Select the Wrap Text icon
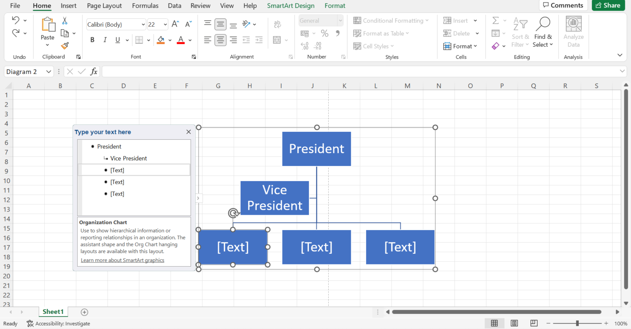Screen dimensions: 631x329 coord(277,24)
